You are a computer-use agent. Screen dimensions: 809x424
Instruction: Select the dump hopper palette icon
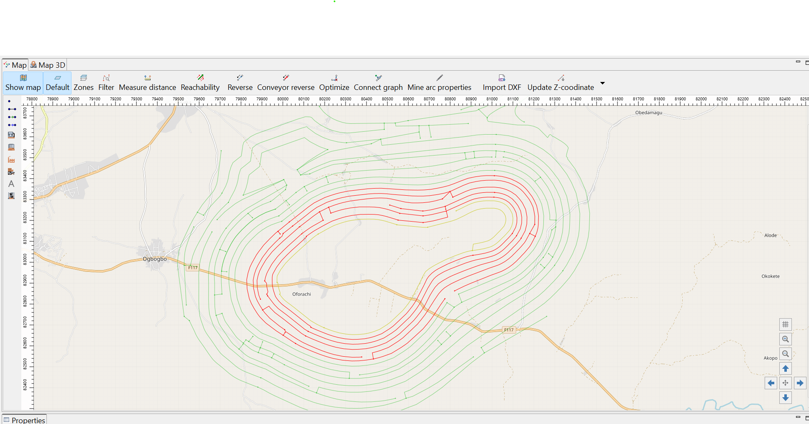[11, 196]
